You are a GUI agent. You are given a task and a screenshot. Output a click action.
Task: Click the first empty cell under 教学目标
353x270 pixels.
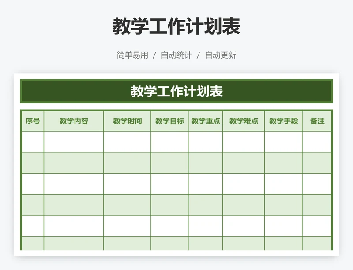170,142
